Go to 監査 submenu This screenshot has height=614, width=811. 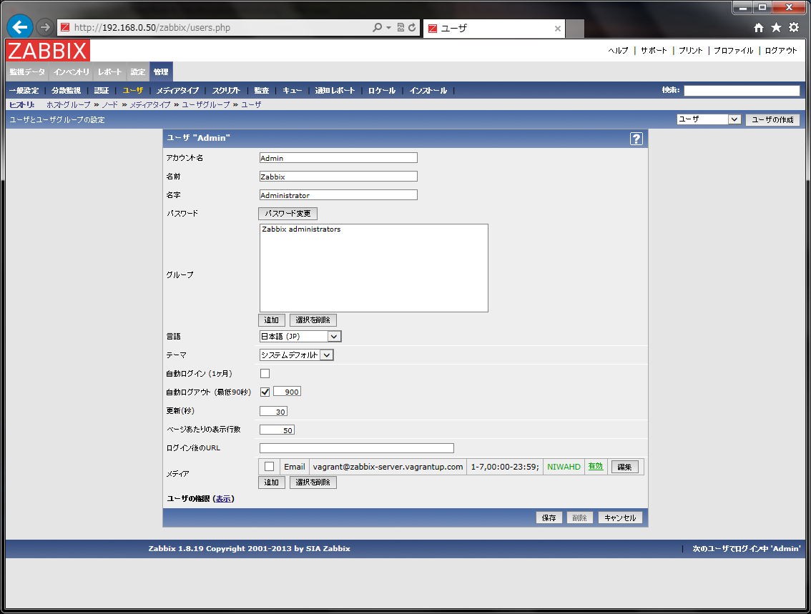point(261,91)
